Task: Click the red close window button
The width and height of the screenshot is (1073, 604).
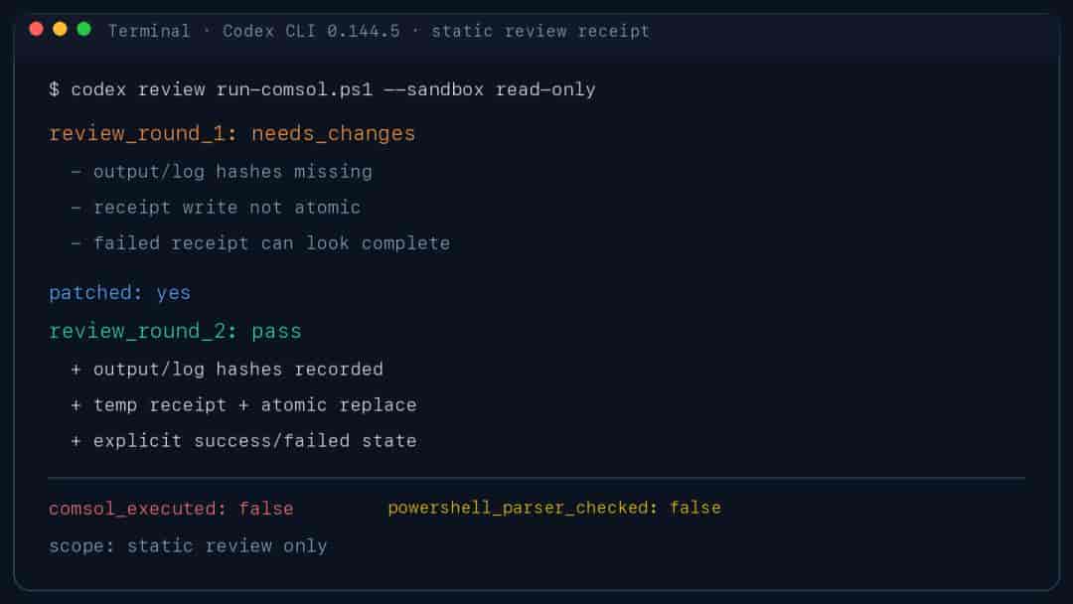Action: (x=37, y=30)
